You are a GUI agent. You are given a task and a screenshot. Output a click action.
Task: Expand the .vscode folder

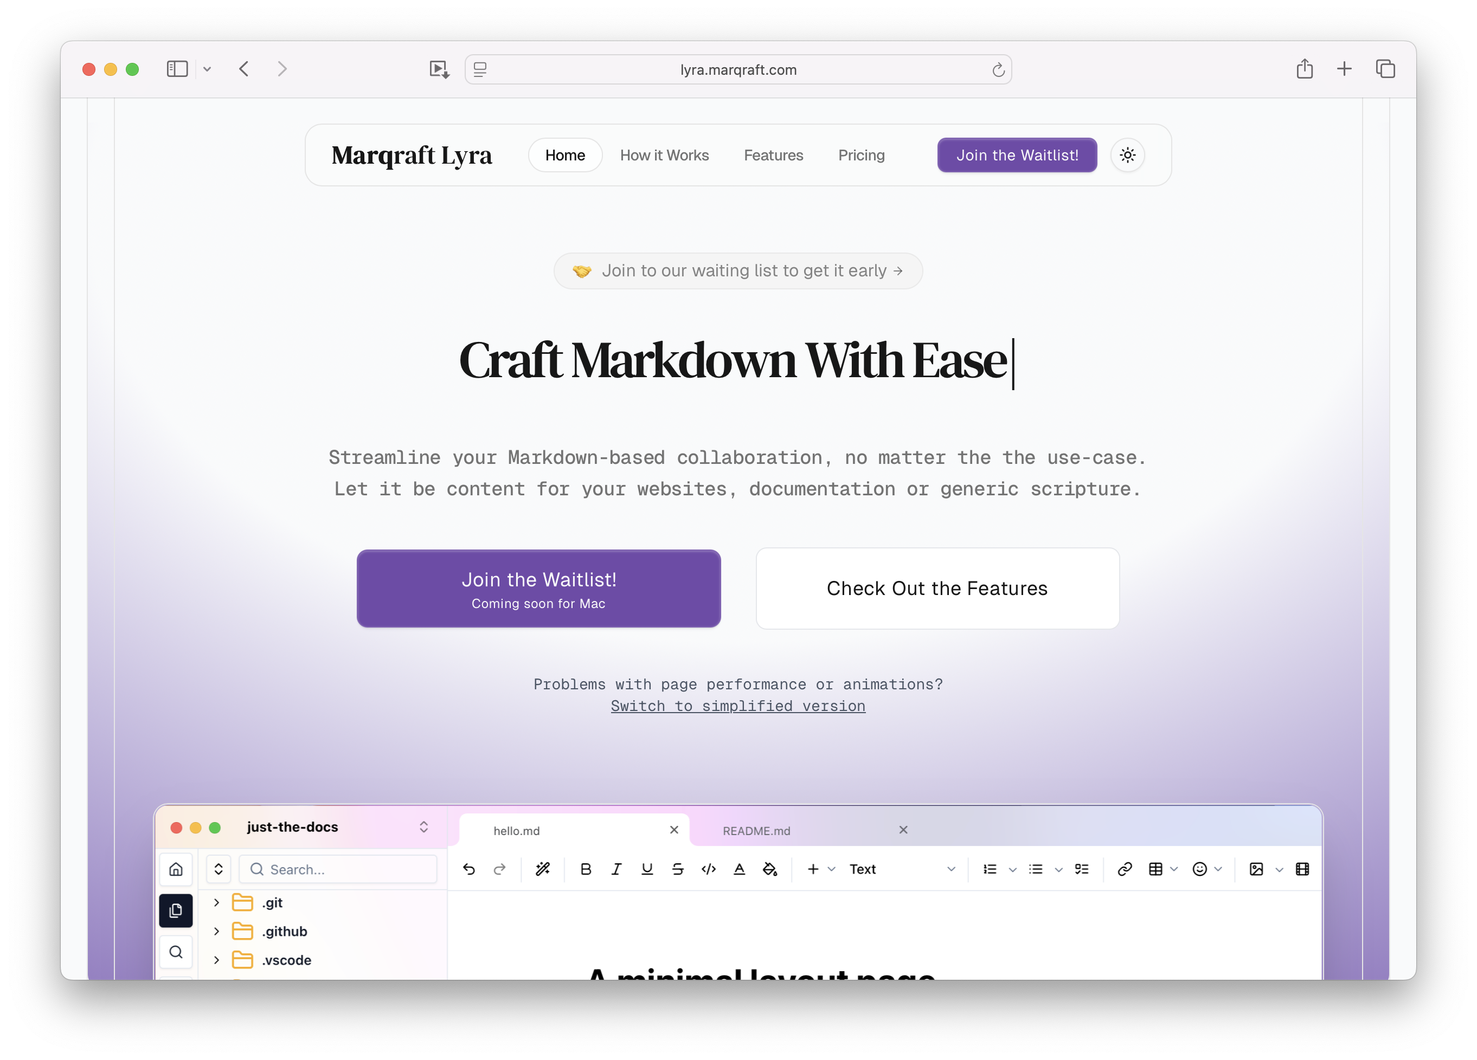coord(216,960)
